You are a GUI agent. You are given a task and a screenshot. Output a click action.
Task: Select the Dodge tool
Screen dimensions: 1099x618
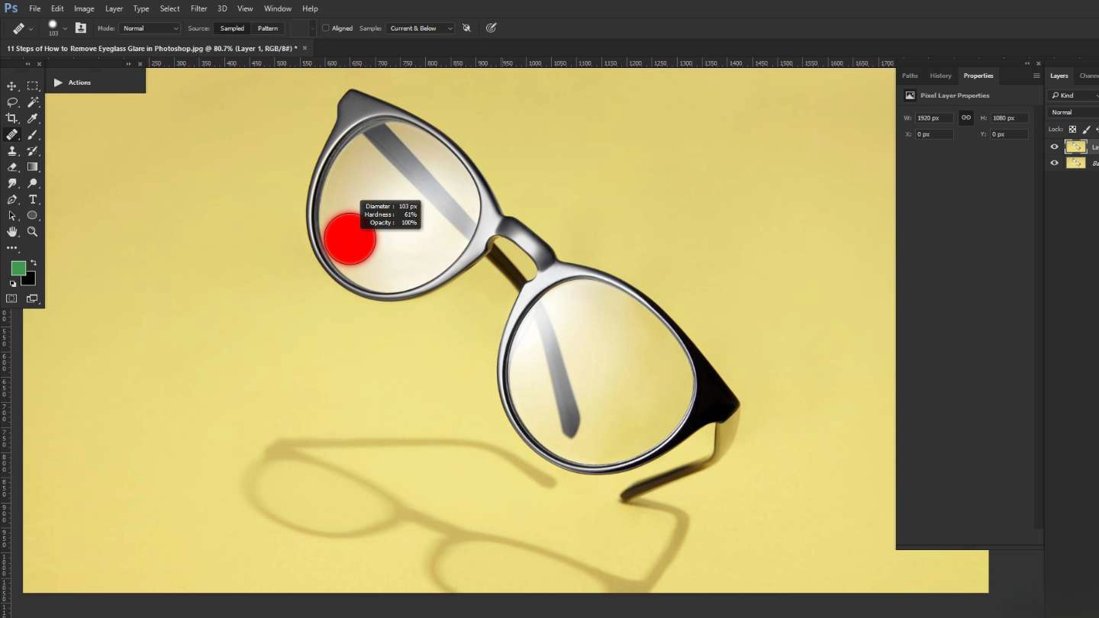click(33, 183)
